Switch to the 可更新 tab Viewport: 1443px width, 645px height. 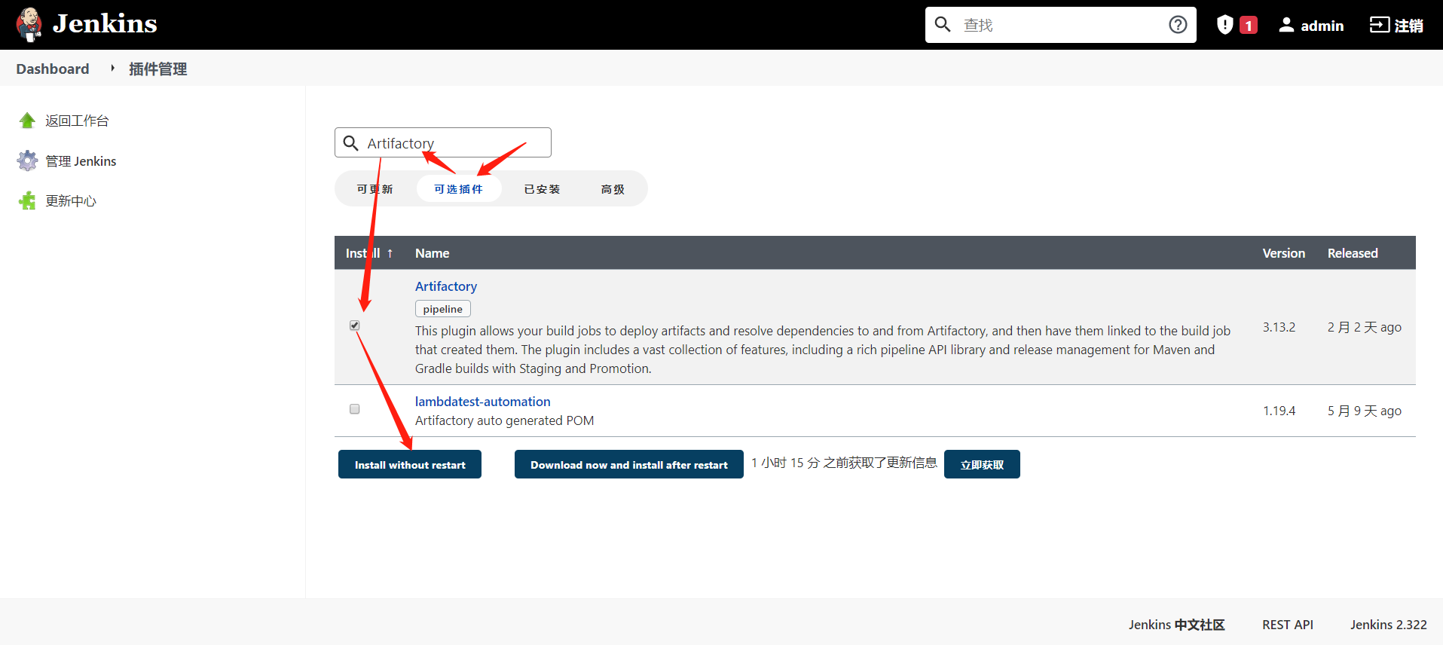(x=375, y=189)
